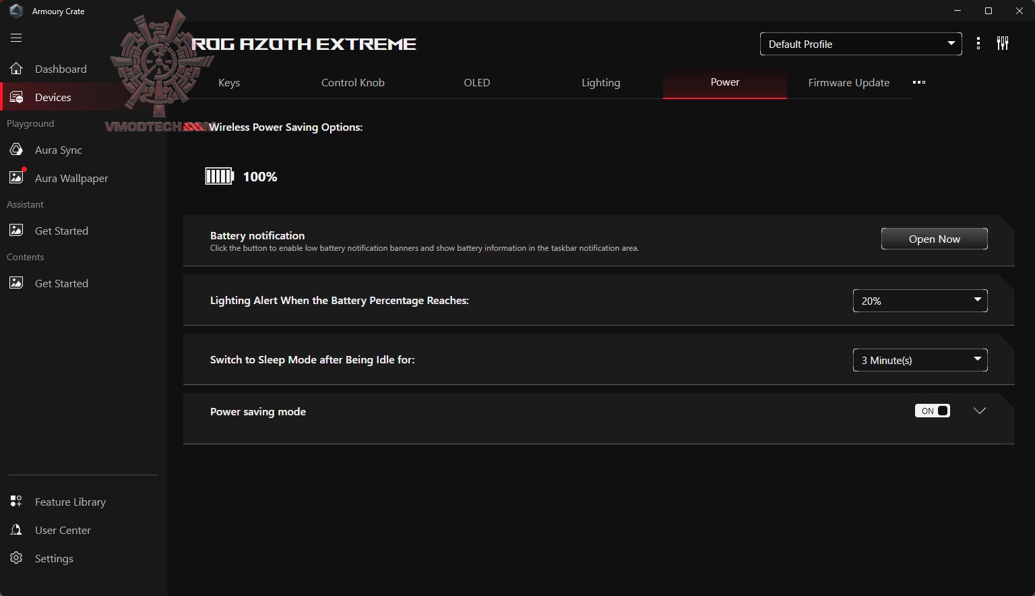Open the 20% battery alert dropdown
This screenshot has height=596, width=1035.
pos(920,301)
